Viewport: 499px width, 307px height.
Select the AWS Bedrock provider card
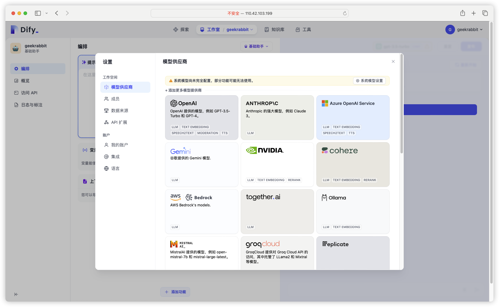(202, 211)
